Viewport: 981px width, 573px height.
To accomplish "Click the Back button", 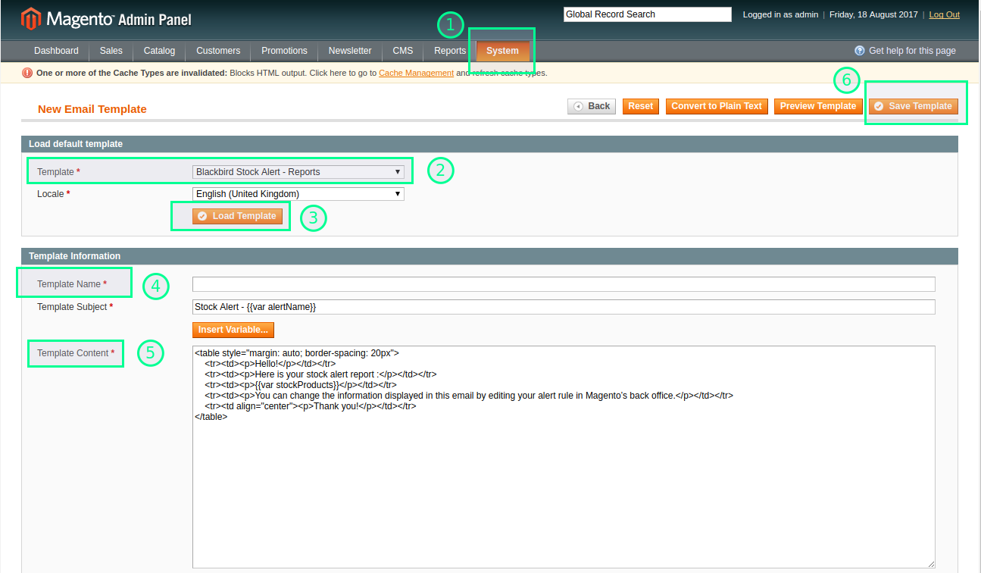I will 592,106.
